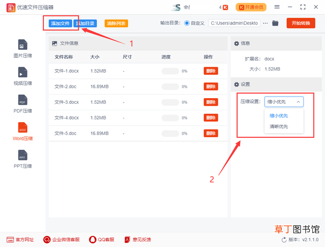The height and width of the screenshot is (247, 325).
Task: Click the output path input field
Action: pyautogui.click(x=234, y=23)
